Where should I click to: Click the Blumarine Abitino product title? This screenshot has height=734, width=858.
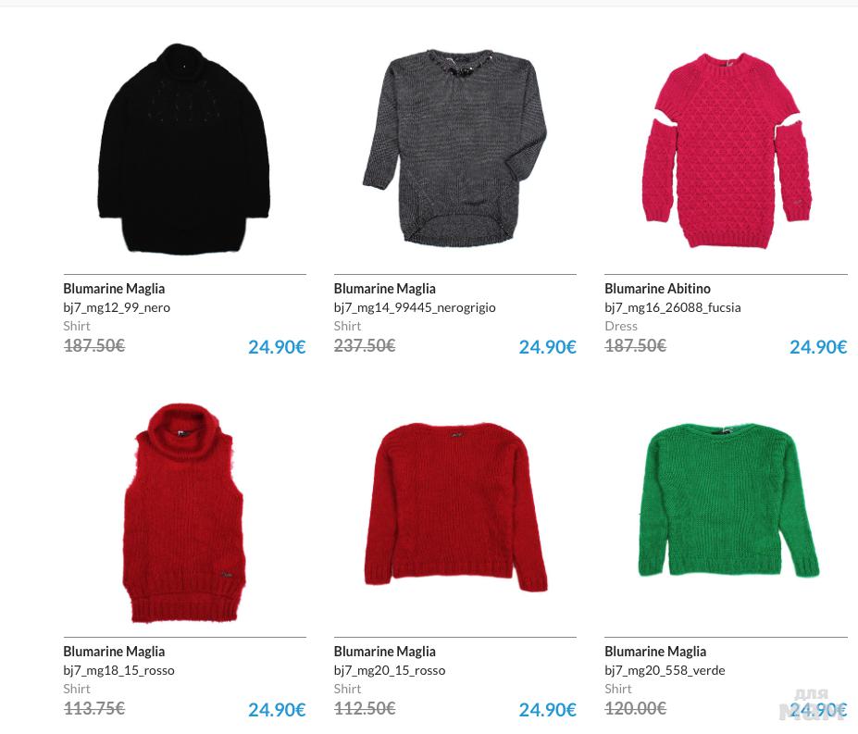[657, 289]
